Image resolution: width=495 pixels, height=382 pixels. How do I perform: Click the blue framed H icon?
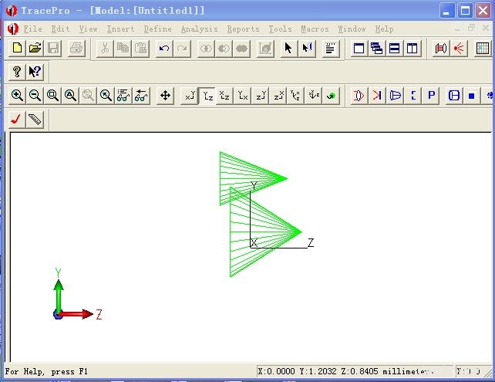[454, 96]
